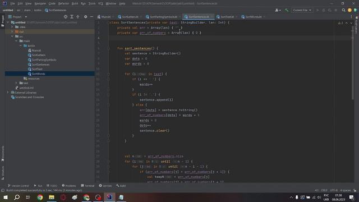Collapse the src folder
Image resolution: width=359 pixels, height=202 pixels.
pos(12,36)
